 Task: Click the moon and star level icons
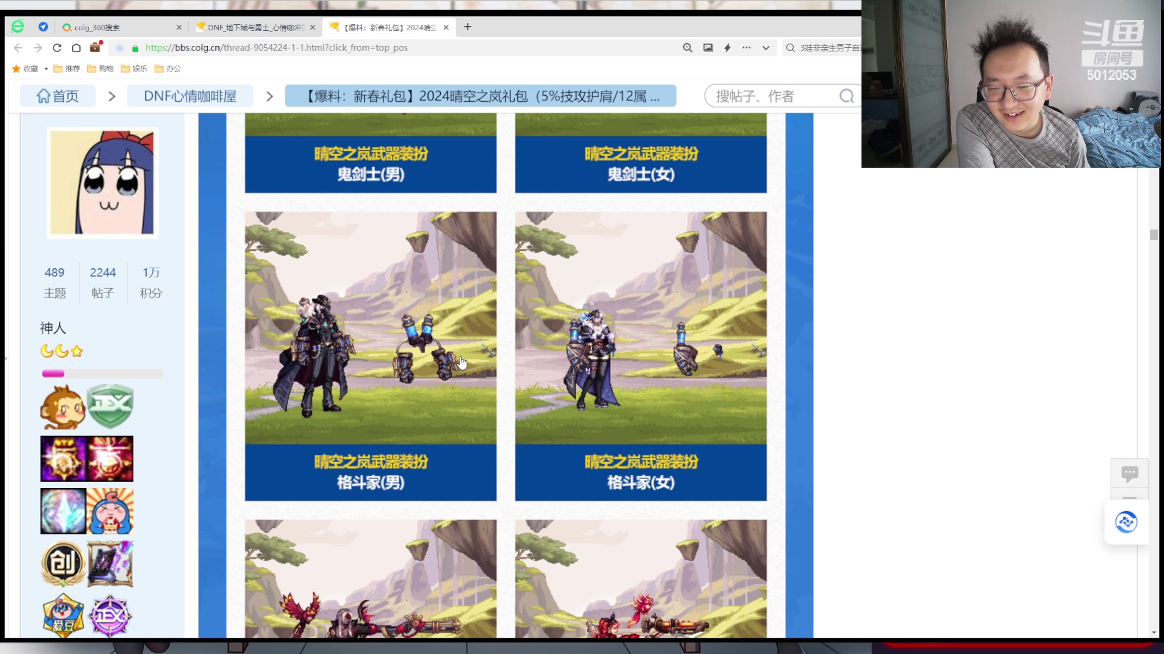61,351
